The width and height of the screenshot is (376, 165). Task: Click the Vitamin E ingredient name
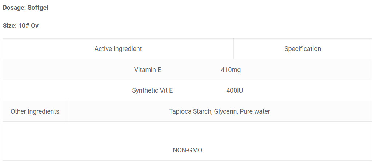tap(148, 70)
